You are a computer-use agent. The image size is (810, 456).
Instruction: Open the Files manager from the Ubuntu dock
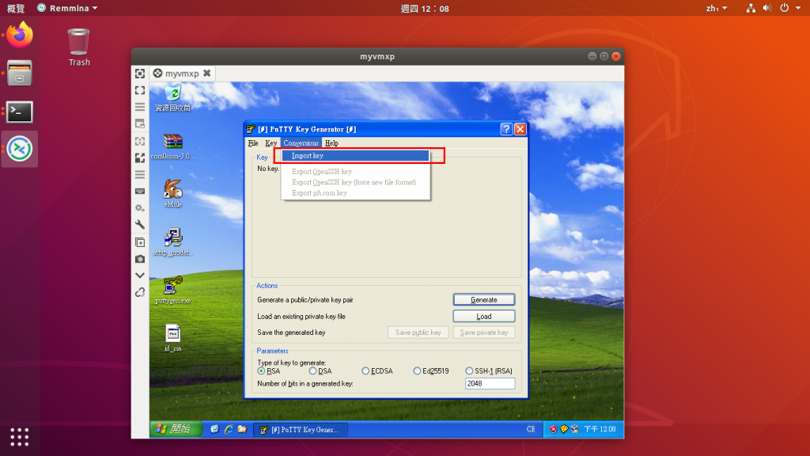pyautogui.click(x=20, y=73)
